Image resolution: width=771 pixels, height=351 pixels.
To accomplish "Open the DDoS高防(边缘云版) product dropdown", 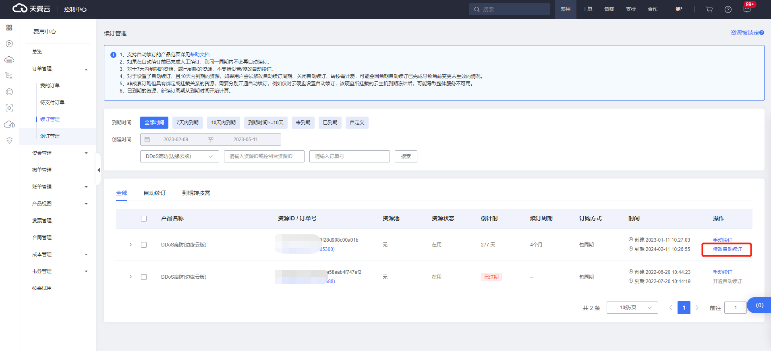I will (x=179, y=156).
